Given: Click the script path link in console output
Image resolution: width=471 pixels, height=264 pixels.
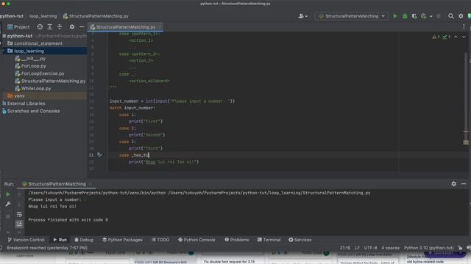Looking at the screenshot, I should (269, 193).
